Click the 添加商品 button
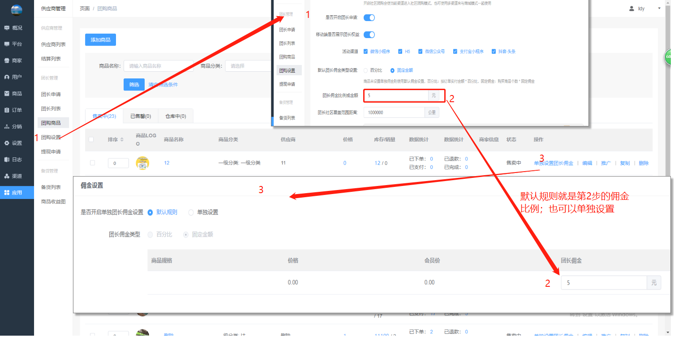This screenshot has width=674, height=337. 100,40
